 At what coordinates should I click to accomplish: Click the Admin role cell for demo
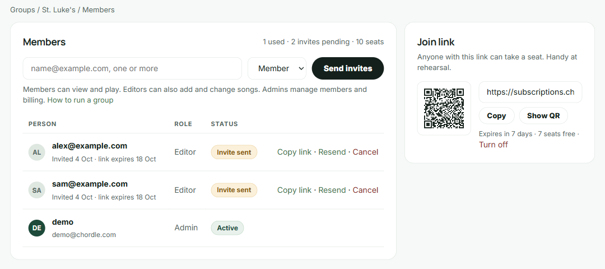pos(186,228)
